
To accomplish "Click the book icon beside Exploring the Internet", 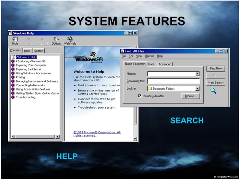I will (13, 69).
